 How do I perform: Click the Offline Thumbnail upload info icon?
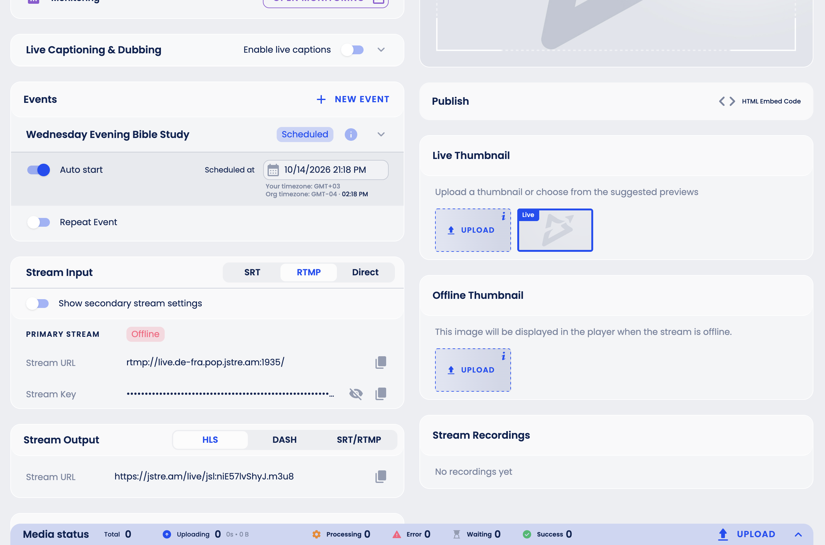point(503,356)
